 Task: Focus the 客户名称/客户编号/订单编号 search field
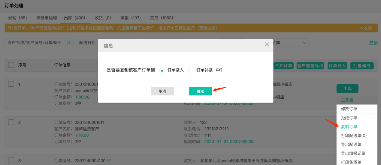[x=39, y=43]
